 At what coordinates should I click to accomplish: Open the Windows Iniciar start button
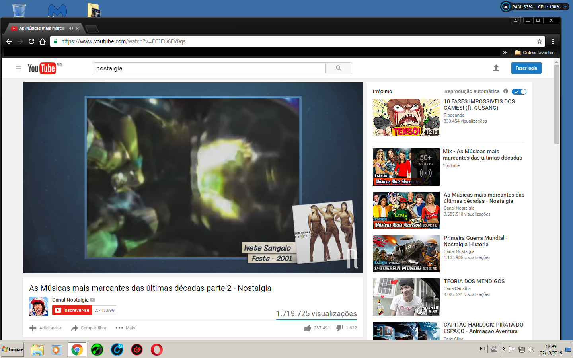[12, 350]
